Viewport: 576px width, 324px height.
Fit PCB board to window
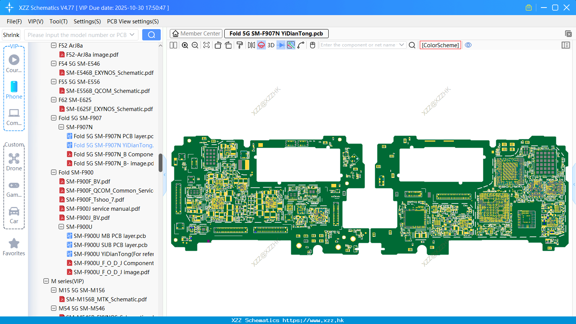(206, 45)
